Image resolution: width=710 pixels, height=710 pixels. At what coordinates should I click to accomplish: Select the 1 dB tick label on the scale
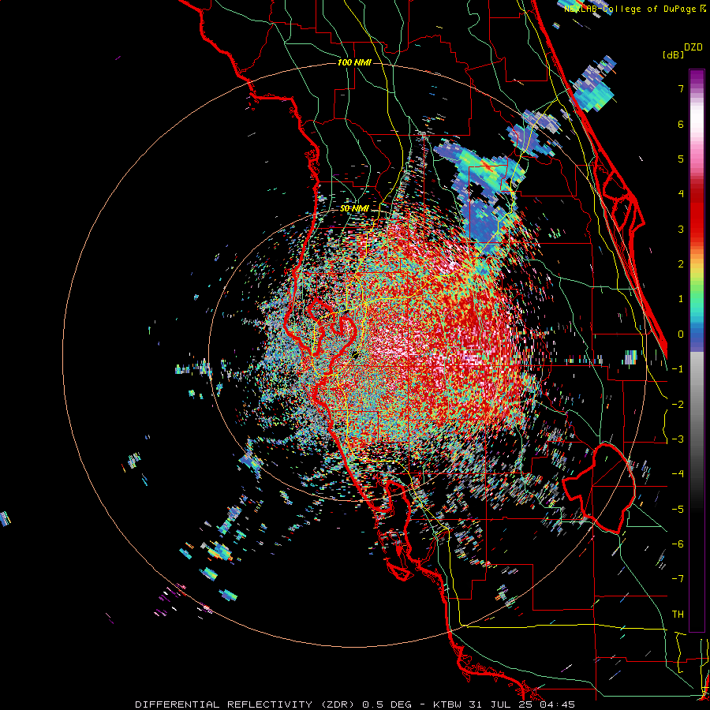681,299
